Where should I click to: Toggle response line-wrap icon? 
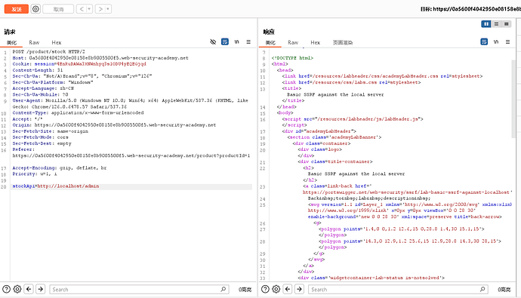tap(484, 41)
